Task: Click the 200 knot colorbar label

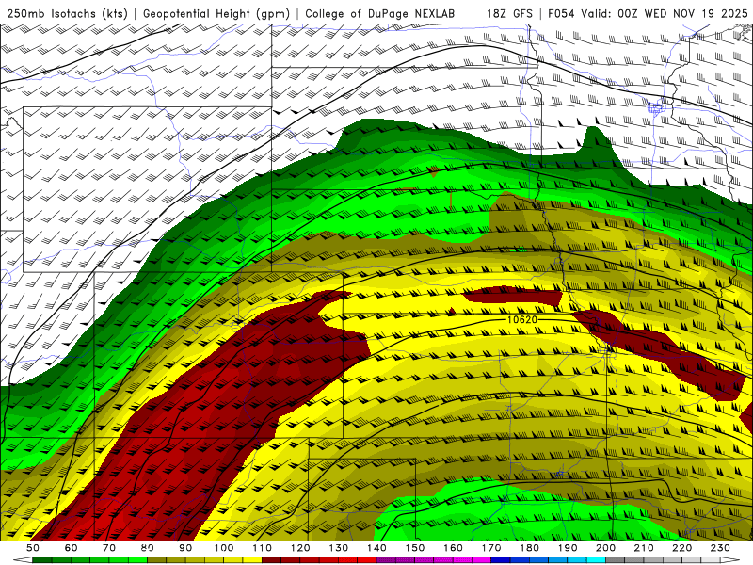Action: (606, 548)
